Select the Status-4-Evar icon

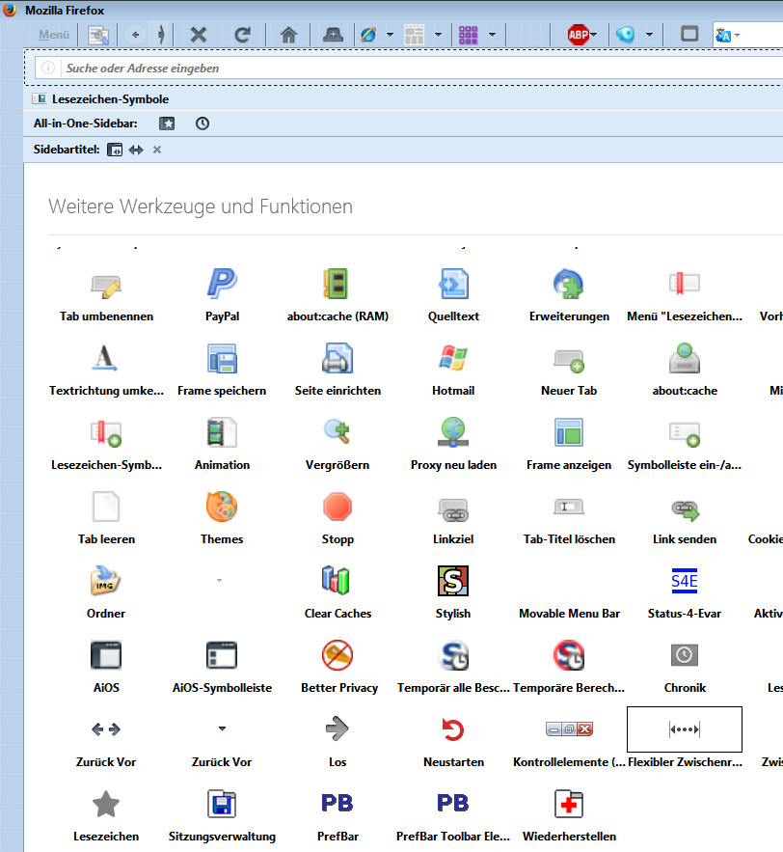684,580
